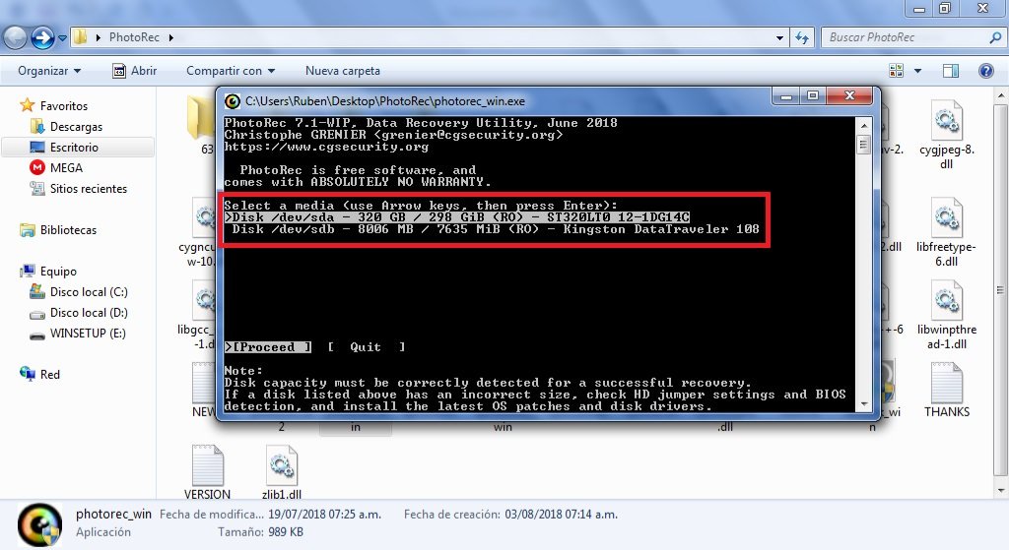
Task: Refresh the PhotoRec folder view
Action: (802, 38)
